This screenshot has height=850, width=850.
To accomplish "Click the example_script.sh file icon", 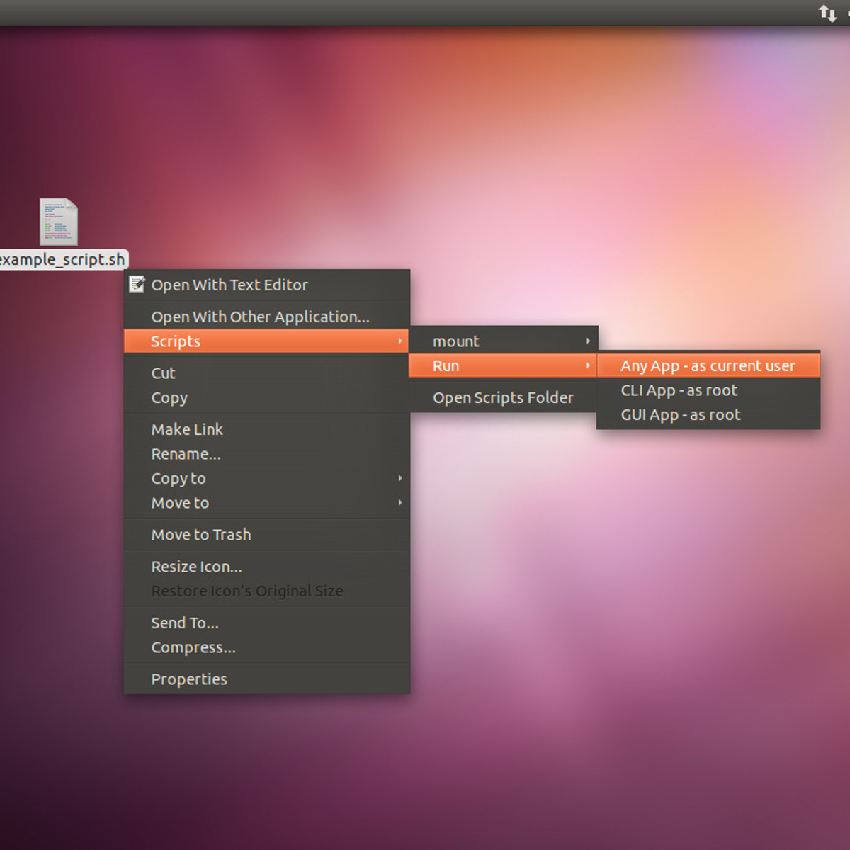I will (x=59, y=222).
